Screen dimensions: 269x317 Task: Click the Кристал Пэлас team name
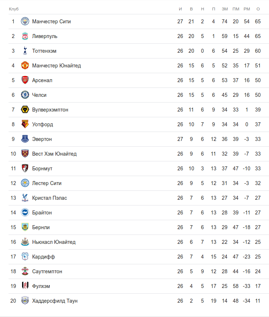tap(49, 198)
